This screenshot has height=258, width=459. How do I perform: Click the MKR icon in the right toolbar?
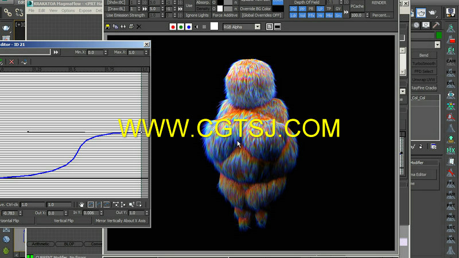pos(451,217)
